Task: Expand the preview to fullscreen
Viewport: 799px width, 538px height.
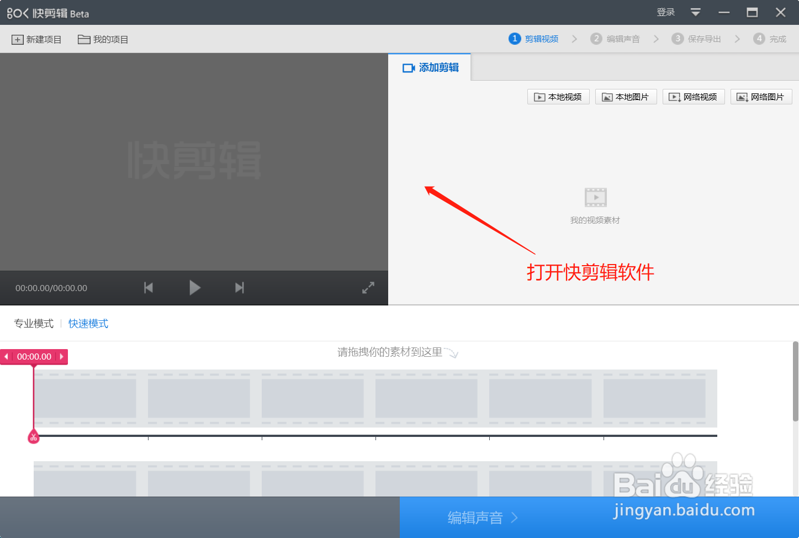Action: pyautogui.click(x=368, y=287)
